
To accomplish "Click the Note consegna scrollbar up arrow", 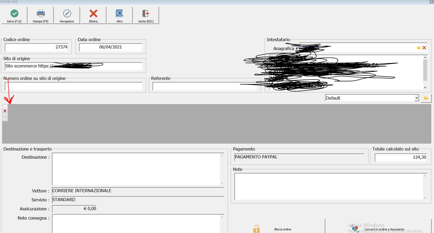I will [x=222, y=217].
